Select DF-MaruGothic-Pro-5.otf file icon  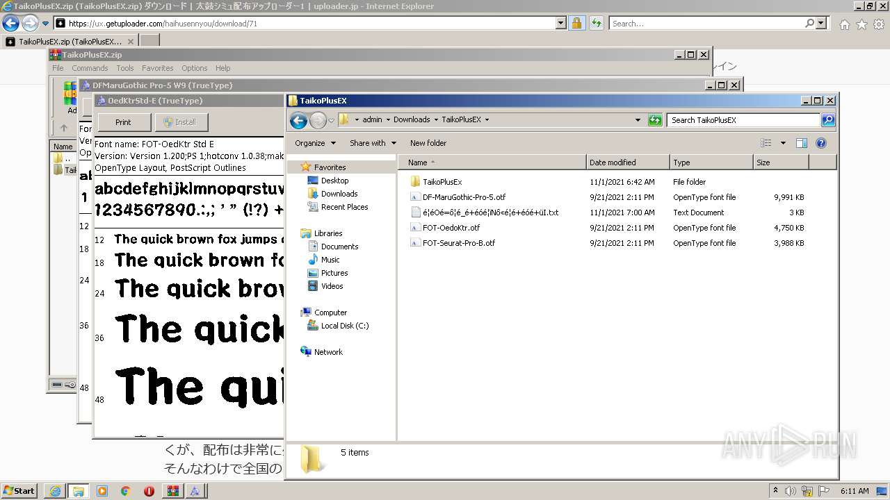(x=415, y=197)
